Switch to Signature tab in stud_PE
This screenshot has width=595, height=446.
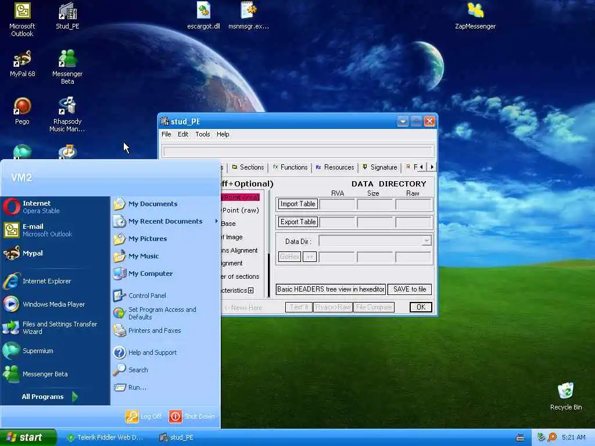[380, 167]
